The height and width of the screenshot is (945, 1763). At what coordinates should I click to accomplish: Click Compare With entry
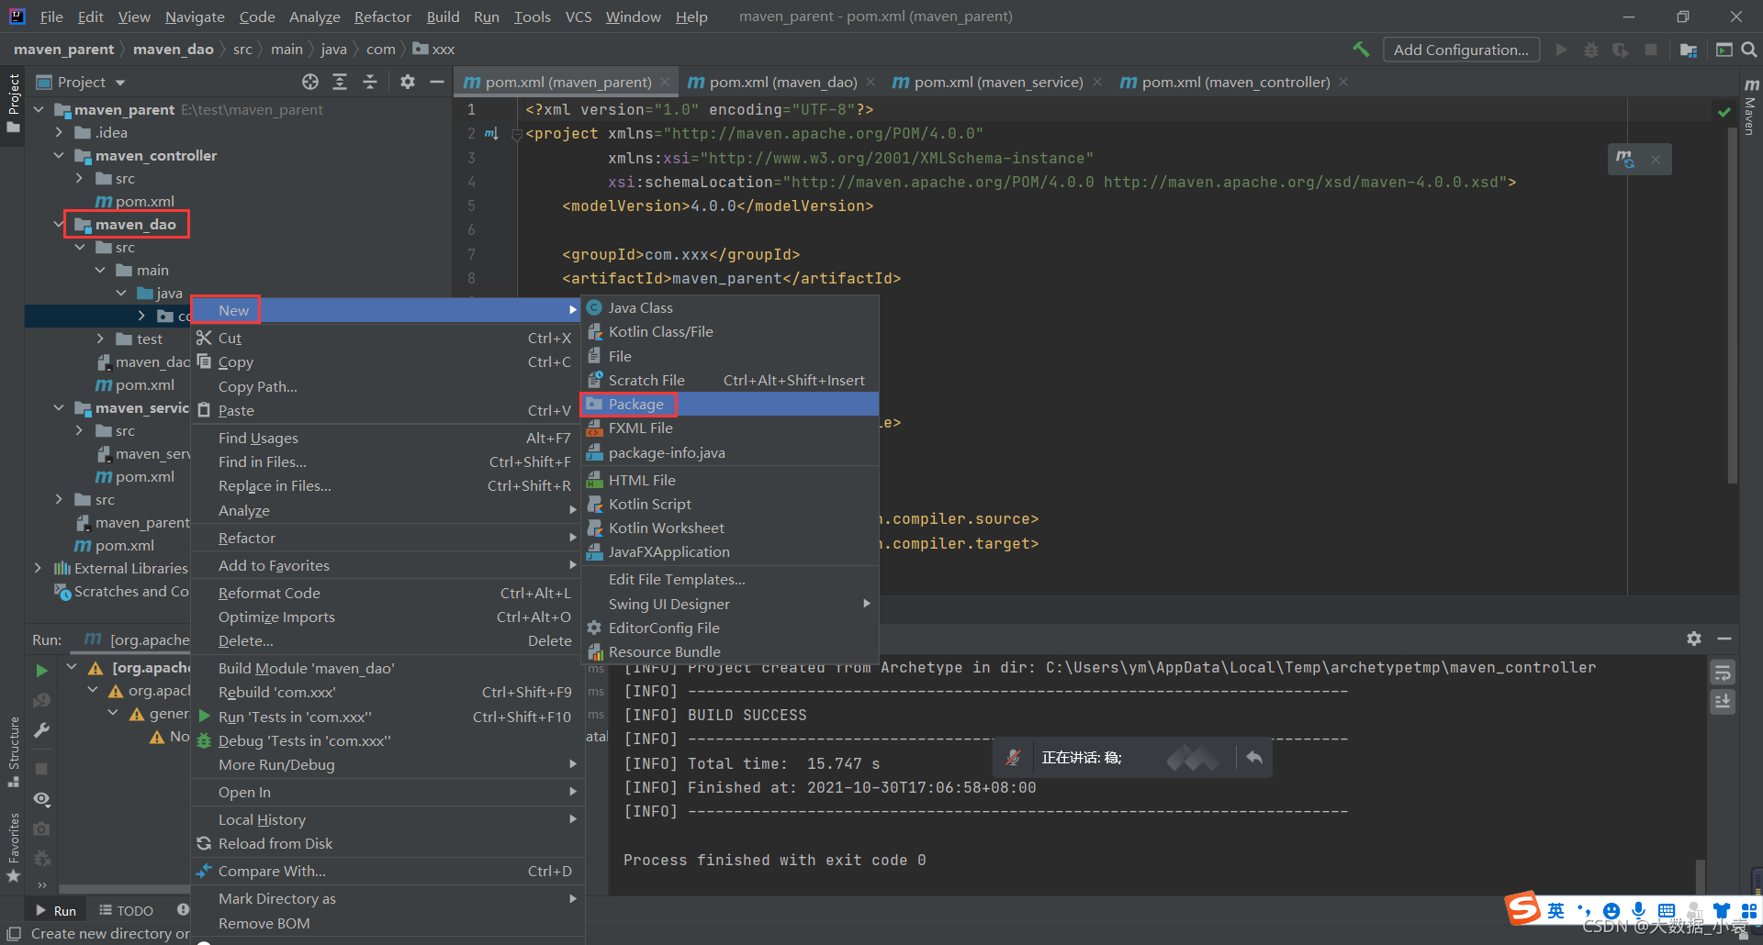387,872
